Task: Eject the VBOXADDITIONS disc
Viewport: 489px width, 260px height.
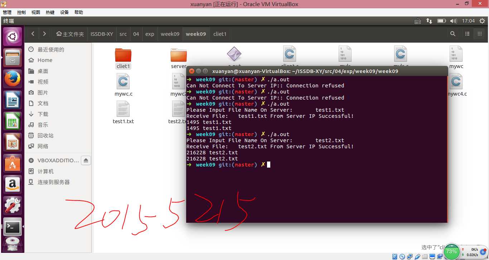Action: 86,160
